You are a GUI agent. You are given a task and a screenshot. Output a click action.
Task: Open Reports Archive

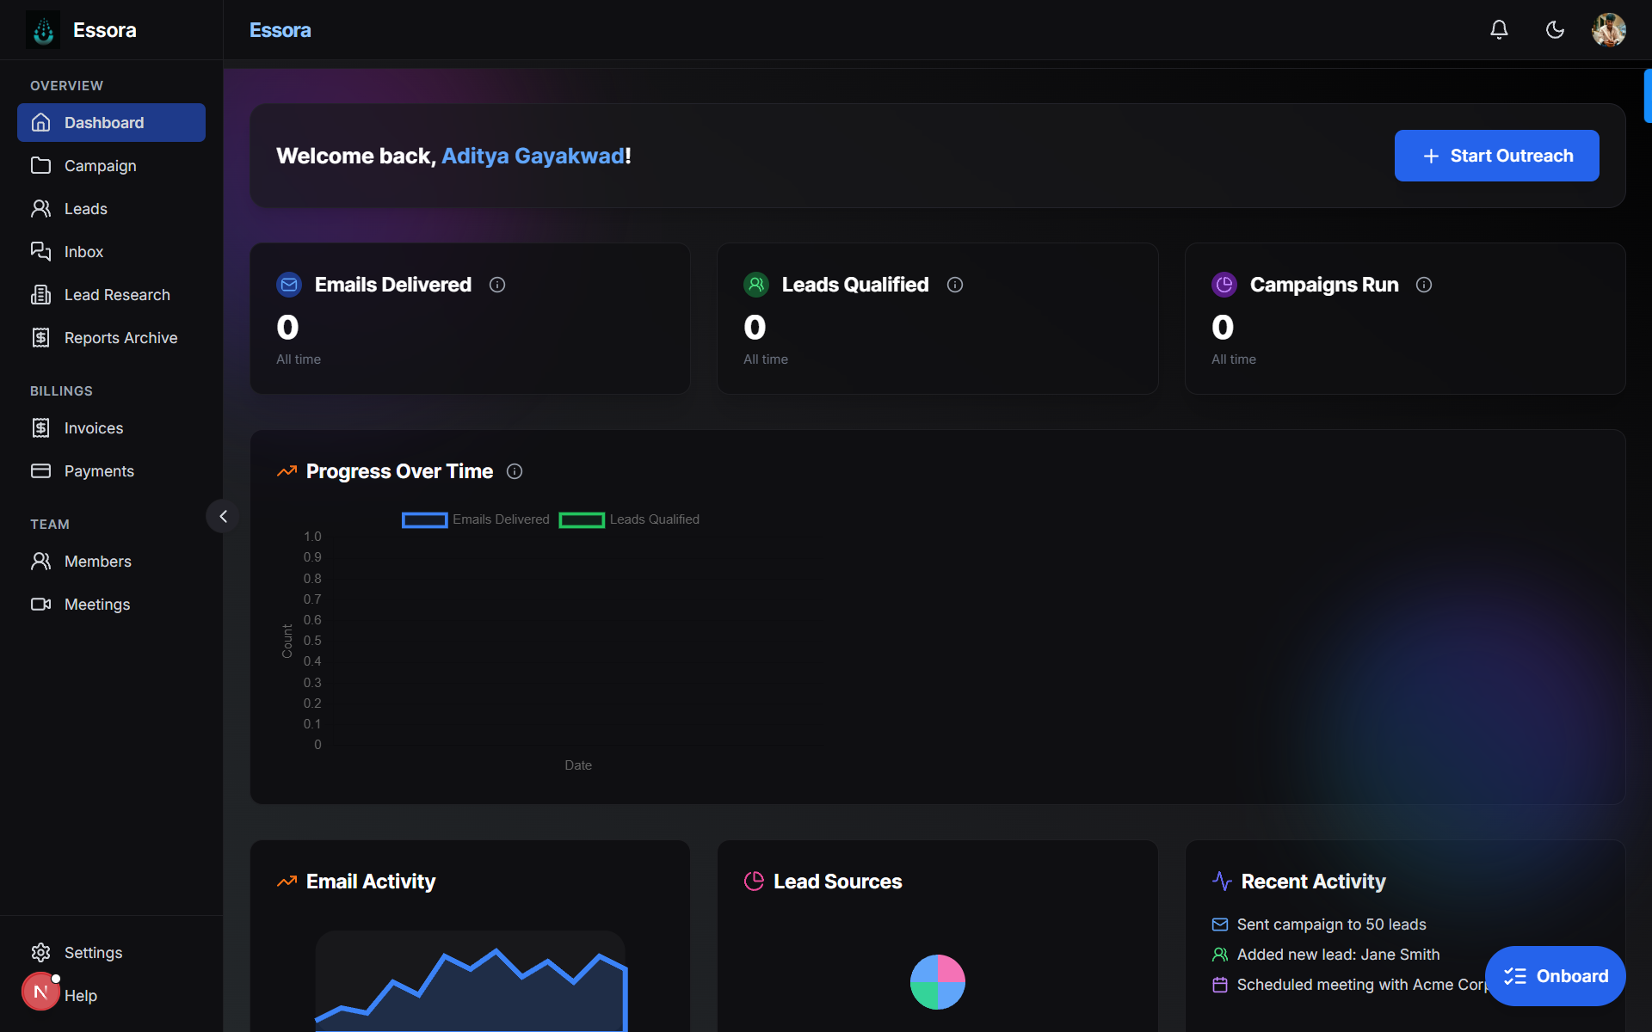click(111, 338)
